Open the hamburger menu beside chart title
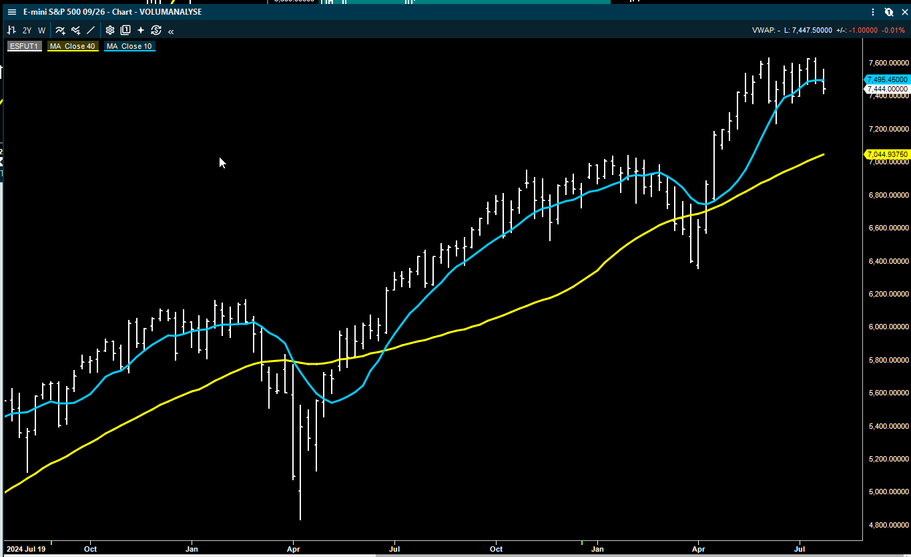The width and height of the screenshot is (911, 557). [11, 12]
